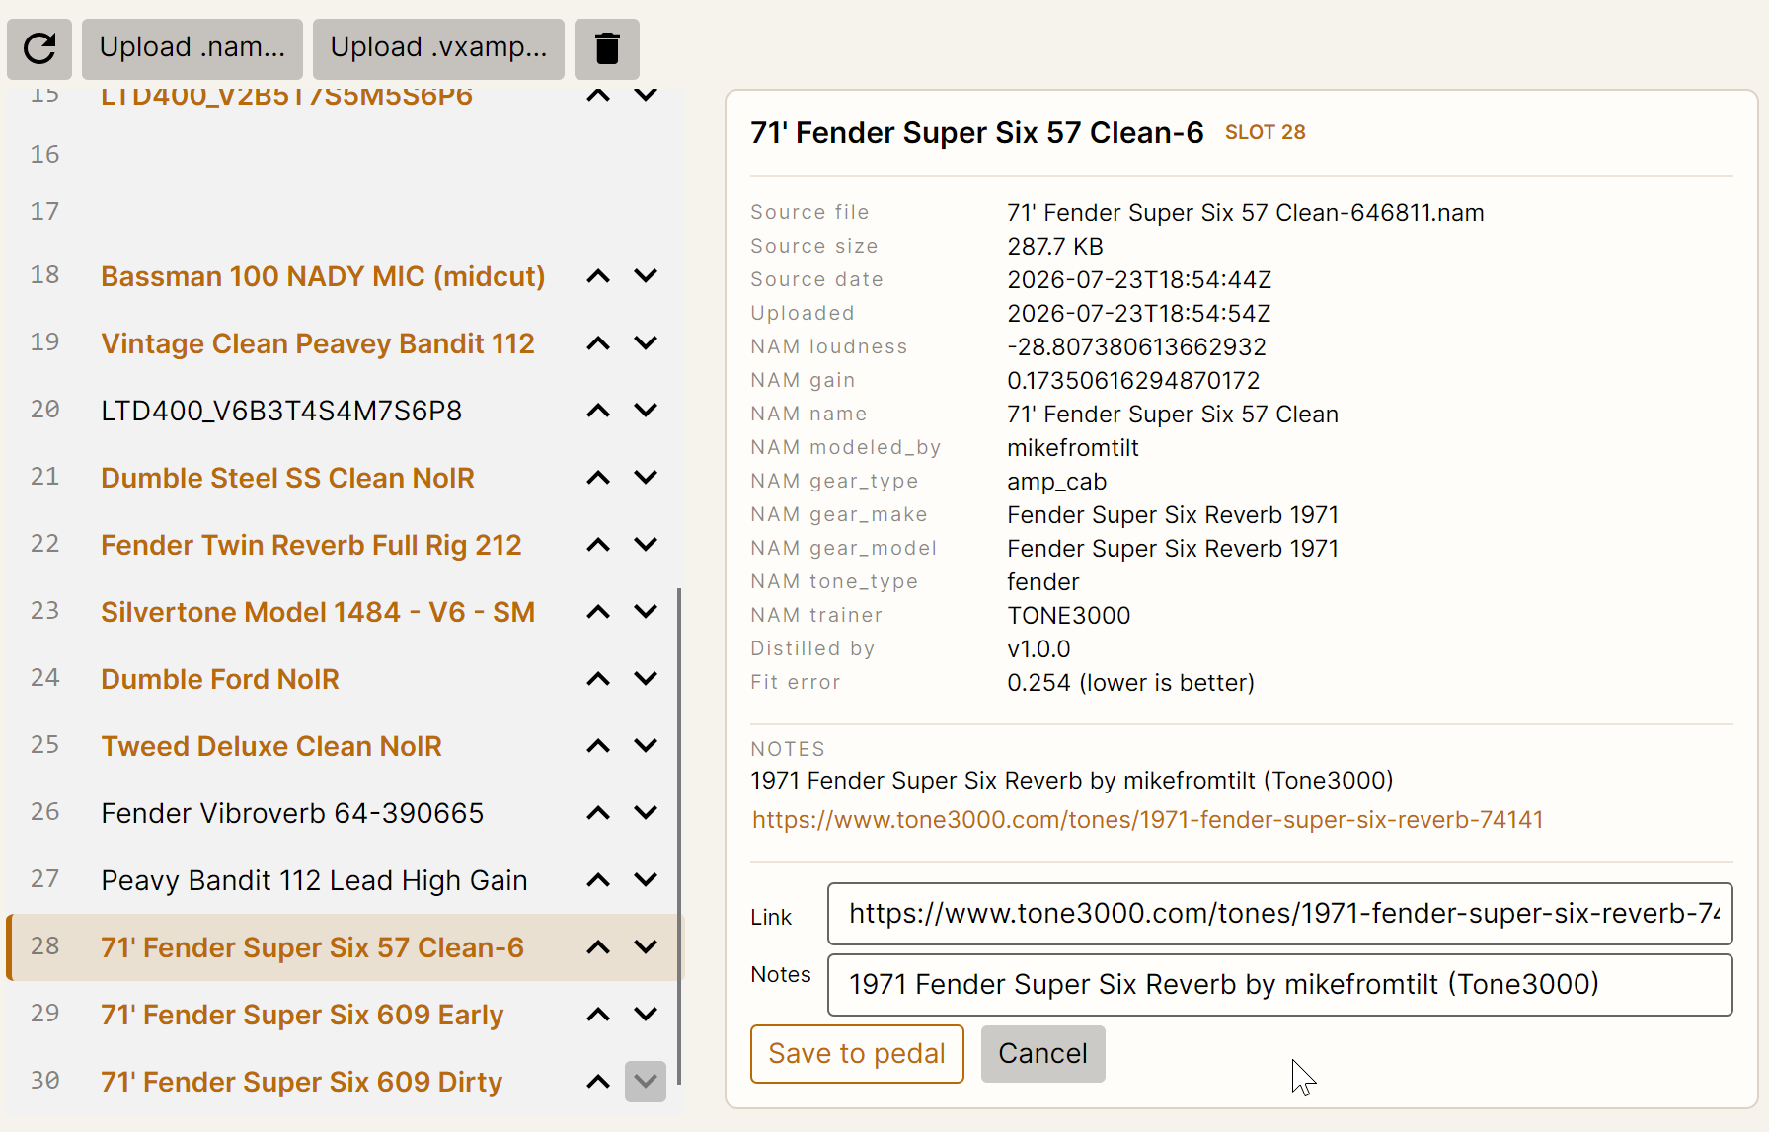Move Vintage Clean Peavey Bandit 112 down

[646, 343]
